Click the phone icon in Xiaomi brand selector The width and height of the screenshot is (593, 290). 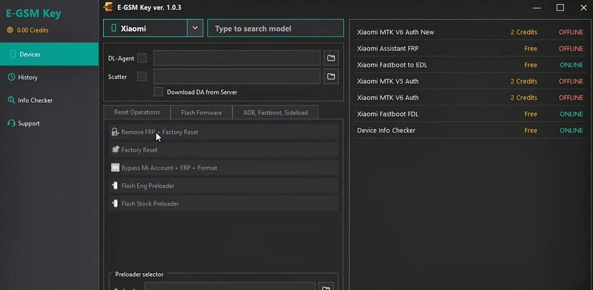(113, 28)
